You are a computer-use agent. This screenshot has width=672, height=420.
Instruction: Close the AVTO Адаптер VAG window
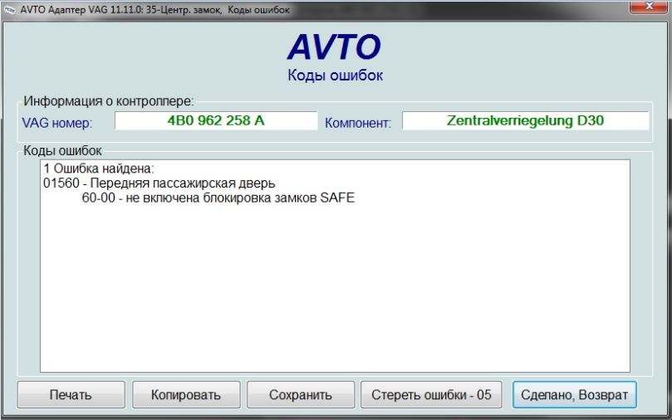click(x=649, y=6)
